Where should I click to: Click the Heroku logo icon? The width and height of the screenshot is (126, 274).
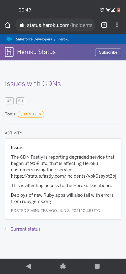click(x=9, y=52)
